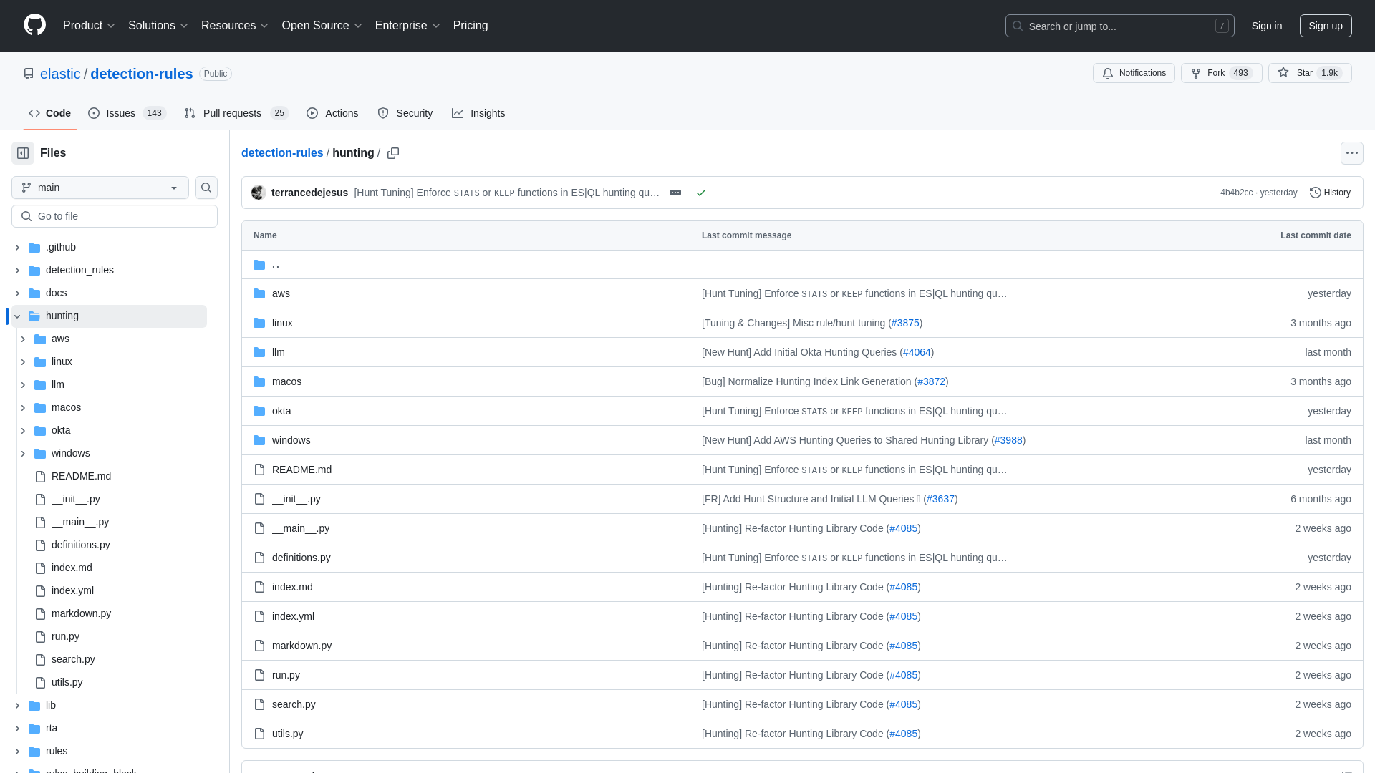Expand the rules folder in tree
Viewport: 1375px width, 773px height.
click(17, 751)
